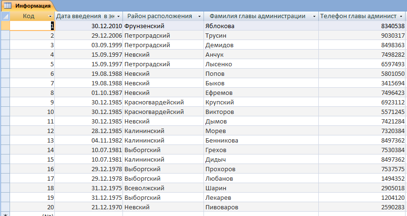Click the surname cell Дымов

(x=261, y=121)
